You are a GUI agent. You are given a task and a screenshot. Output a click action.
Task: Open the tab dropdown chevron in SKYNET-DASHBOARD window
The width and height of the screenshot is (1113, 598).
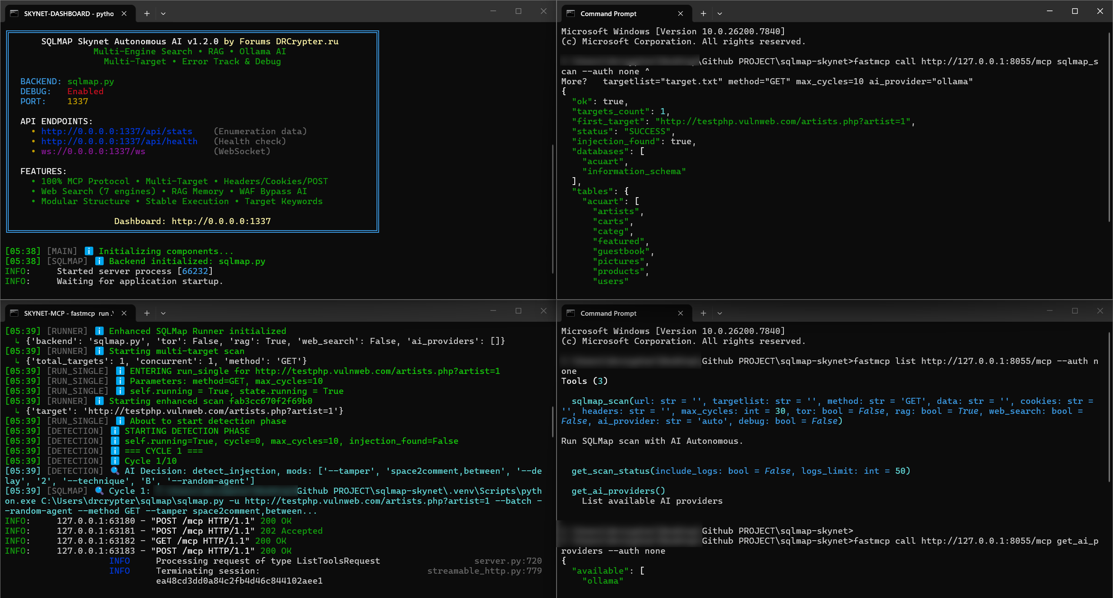(163, 13)
